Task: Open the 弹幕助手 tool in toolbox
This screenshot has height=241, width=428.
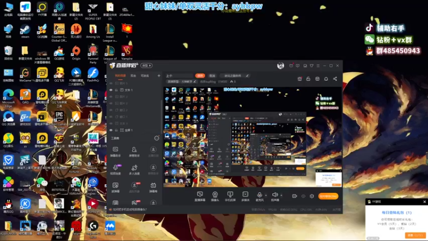Action: [116, 152]
